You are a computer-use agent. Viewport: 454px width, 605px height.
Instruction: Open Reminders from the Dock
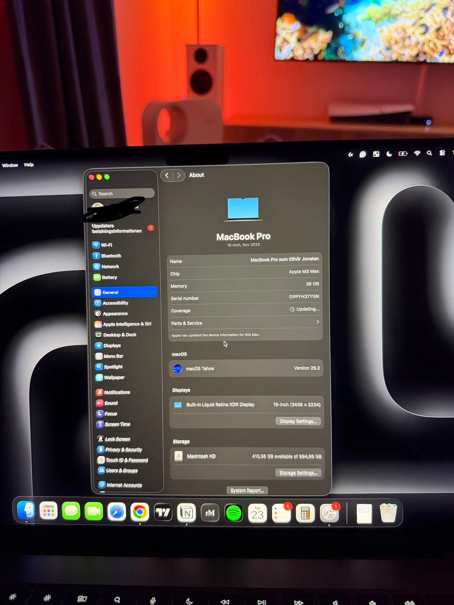tap(281, 513)
